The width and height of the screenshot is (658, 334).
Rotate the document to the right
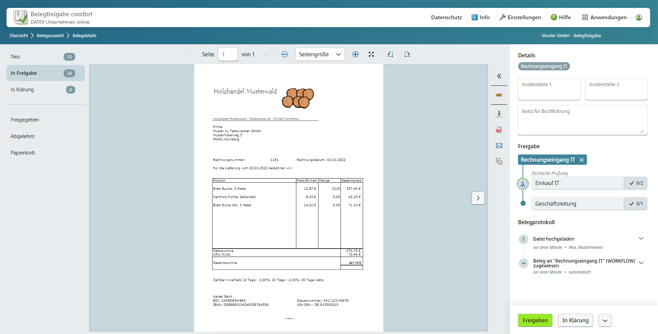(x=407, y=54)
